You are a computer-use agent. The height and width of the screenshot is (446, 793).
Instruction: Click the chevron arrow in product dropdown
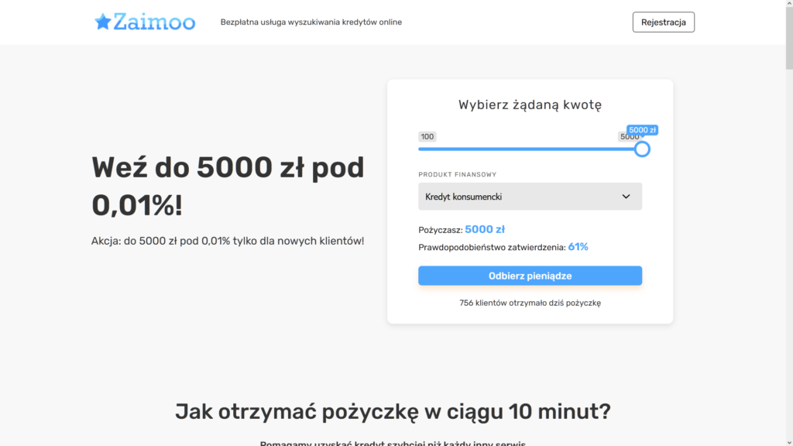626,197
